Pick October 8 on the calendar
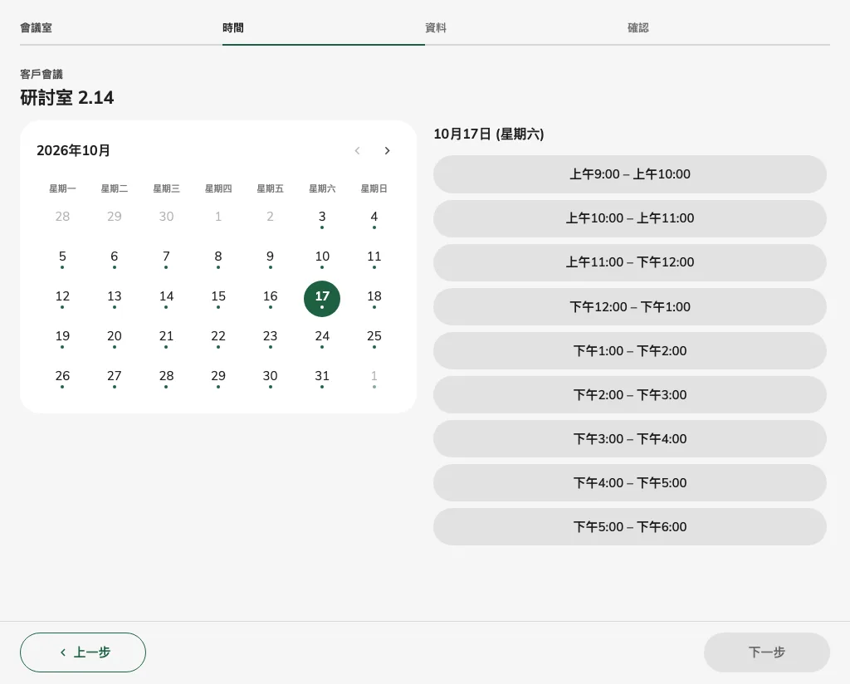This screenshot has height=684, width=850. tap(218, 258)
